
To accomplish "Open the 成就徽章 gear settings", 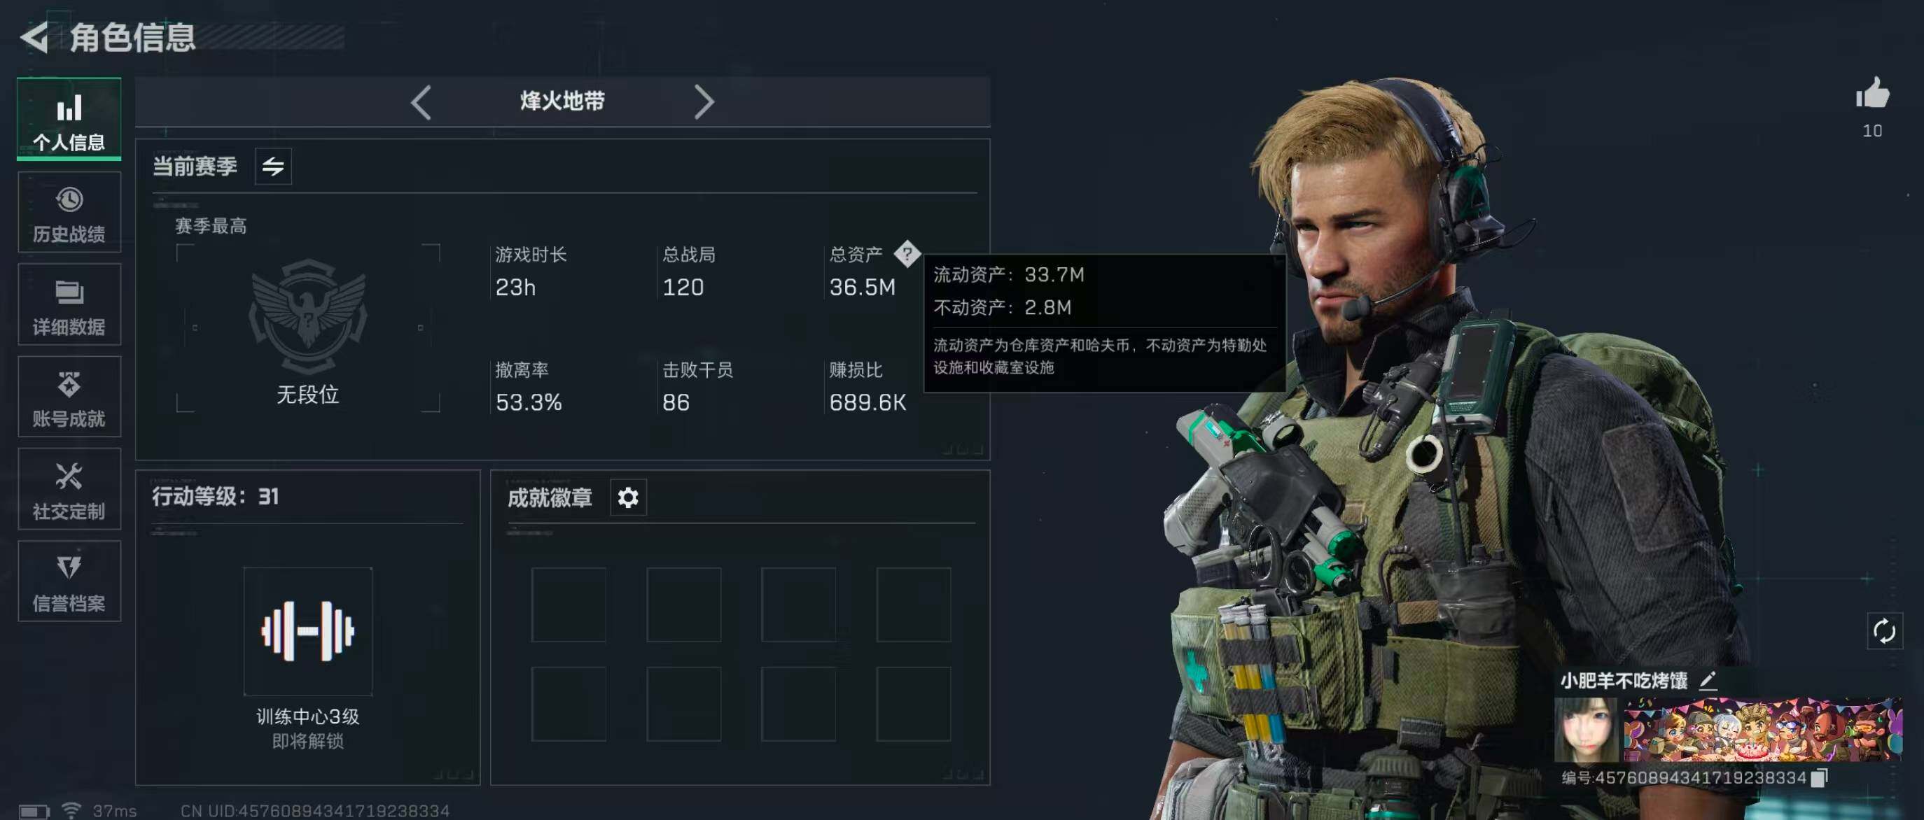I will [628, 497].
